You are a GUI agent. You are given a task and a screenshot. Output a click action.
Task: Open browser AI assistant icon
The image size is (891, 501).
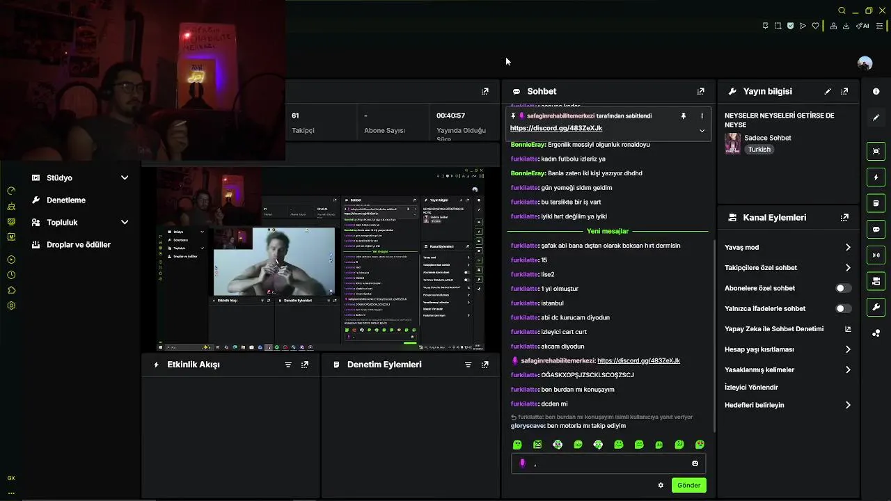(863, 26)
